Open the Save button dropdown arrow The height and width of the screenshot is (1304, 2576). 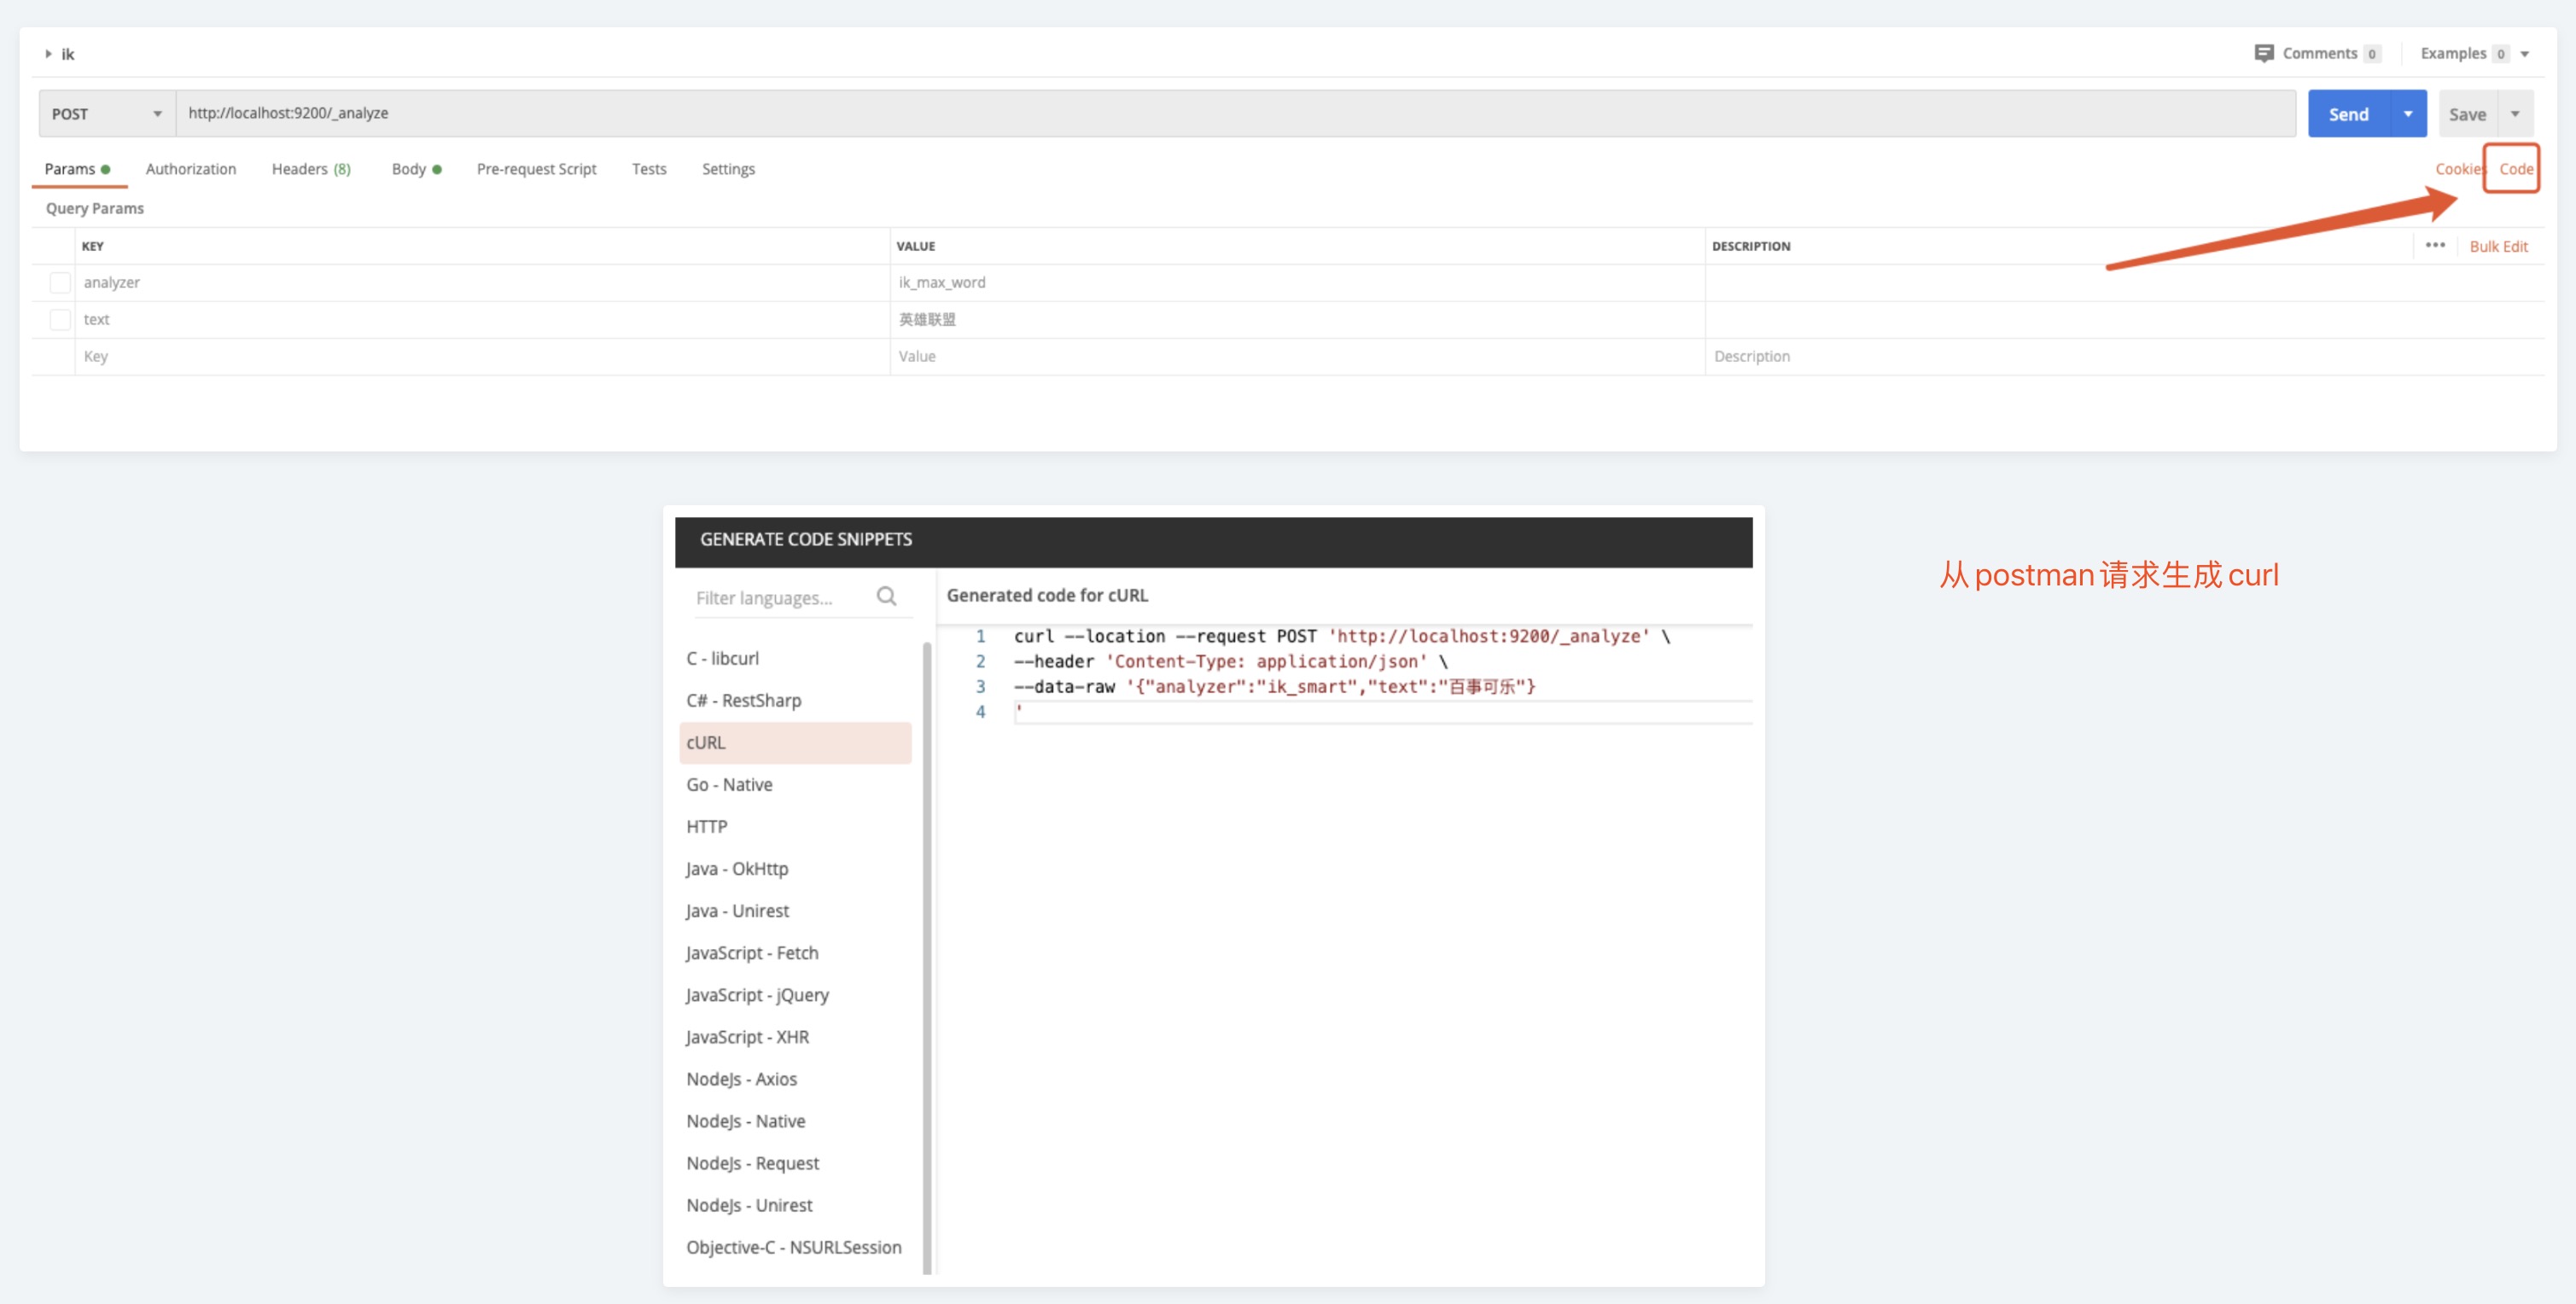tap(2514, 114)
